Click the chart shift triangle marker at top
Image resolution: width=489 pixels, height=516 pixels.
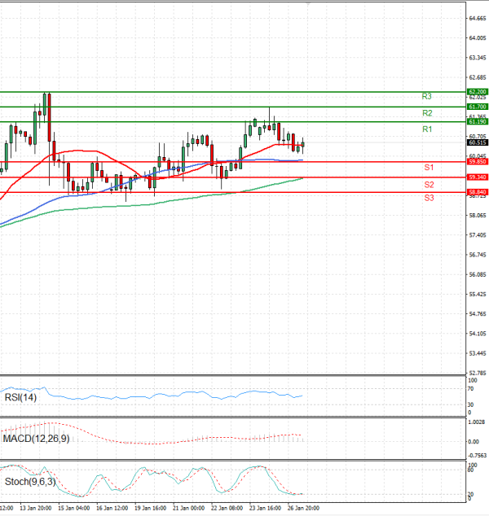click(308, 4)
